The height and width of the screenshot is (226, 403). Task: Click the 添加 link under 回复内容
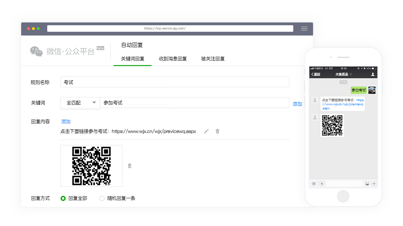66,122
